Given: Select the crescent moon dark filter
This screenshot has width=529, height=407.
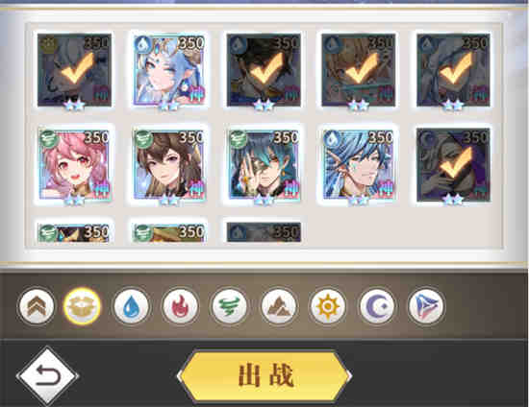Looking at the screenshot, I should (377, 306).
